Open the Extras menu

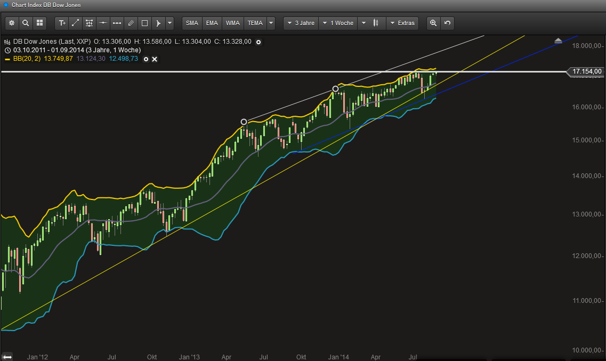[402, 23]
